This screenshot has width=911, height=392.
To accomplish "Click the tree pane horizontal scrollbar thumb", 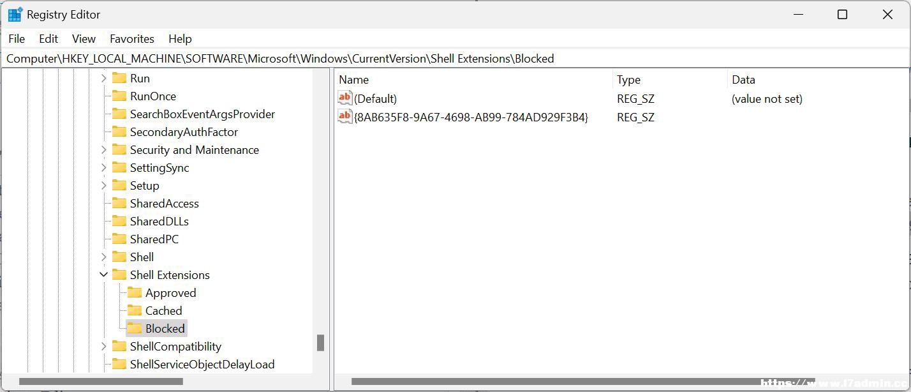I will 101,382.
